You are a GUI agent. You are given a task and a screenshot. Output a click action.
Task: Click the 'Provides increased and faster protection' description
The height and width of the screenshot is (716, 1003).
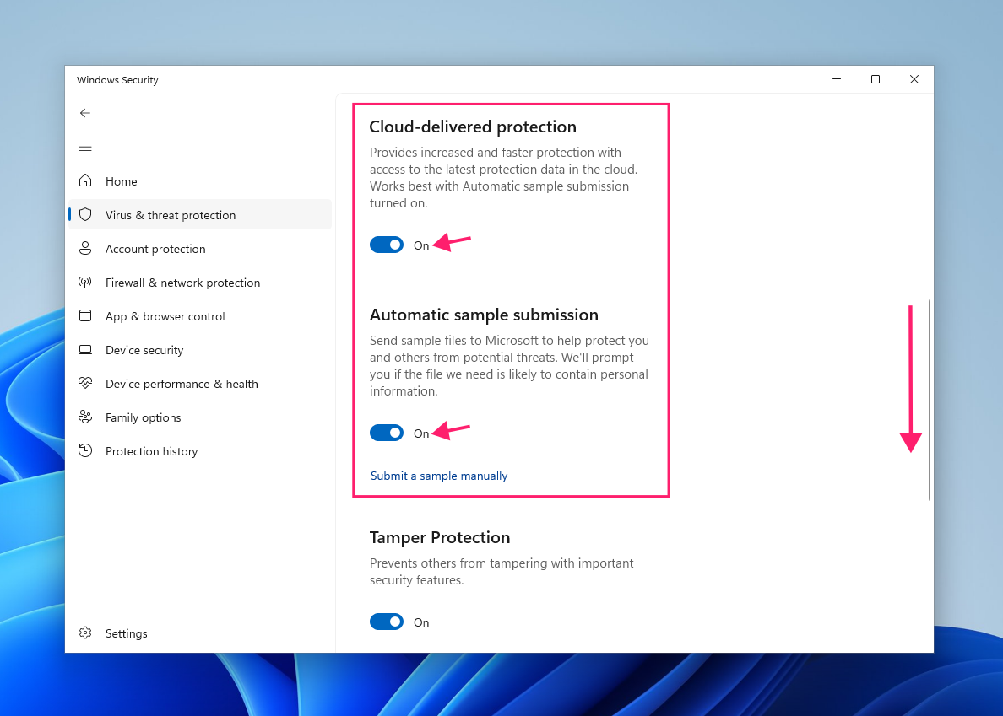503,178
